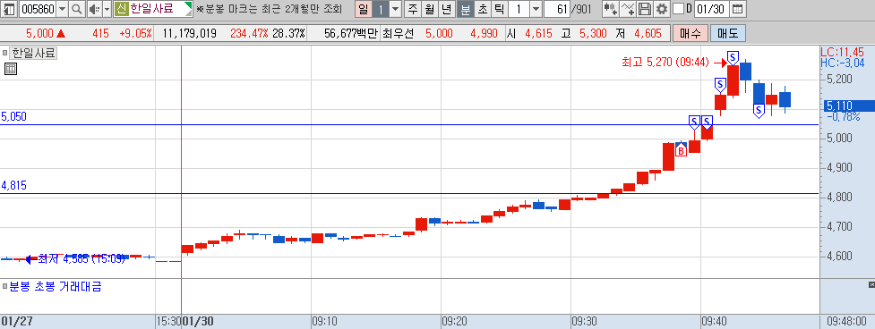This screenshot has width=875, height=329.
Task: Switch chart to monthly 월 period
Action: (x=429, y=9)
